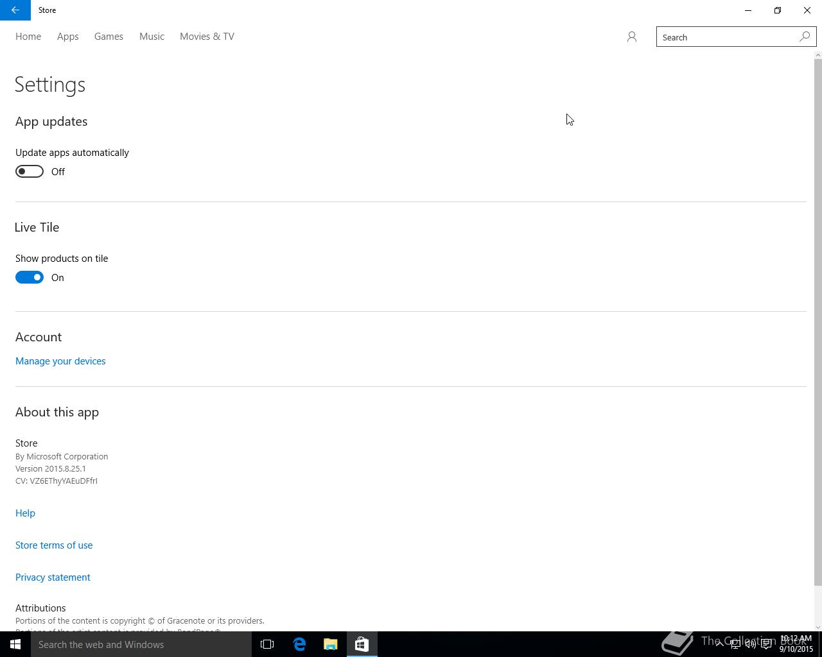Click the CV: VZ6EThyYAEuDFfrI text
822x657 pixels.
point(57,481)
